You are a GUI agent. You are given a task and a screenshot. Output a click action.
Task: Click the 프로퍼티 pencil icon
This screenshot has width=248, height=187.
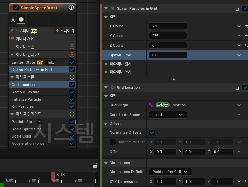11,31
